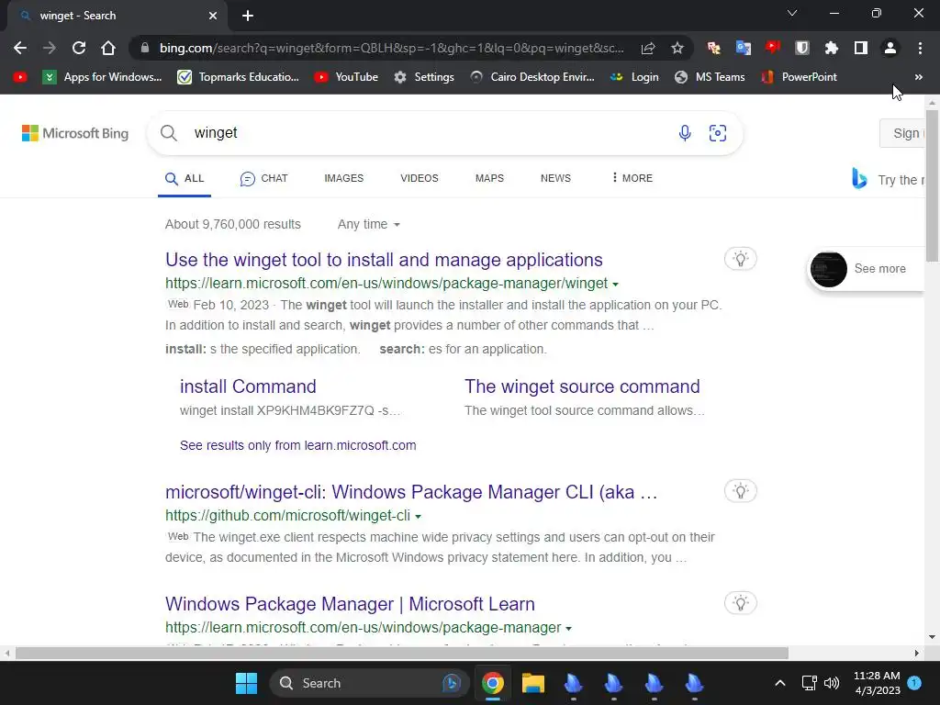This screenshot has height=705, width=940.
Task: Open the Extensions puzzle menu
Action: 832,48
